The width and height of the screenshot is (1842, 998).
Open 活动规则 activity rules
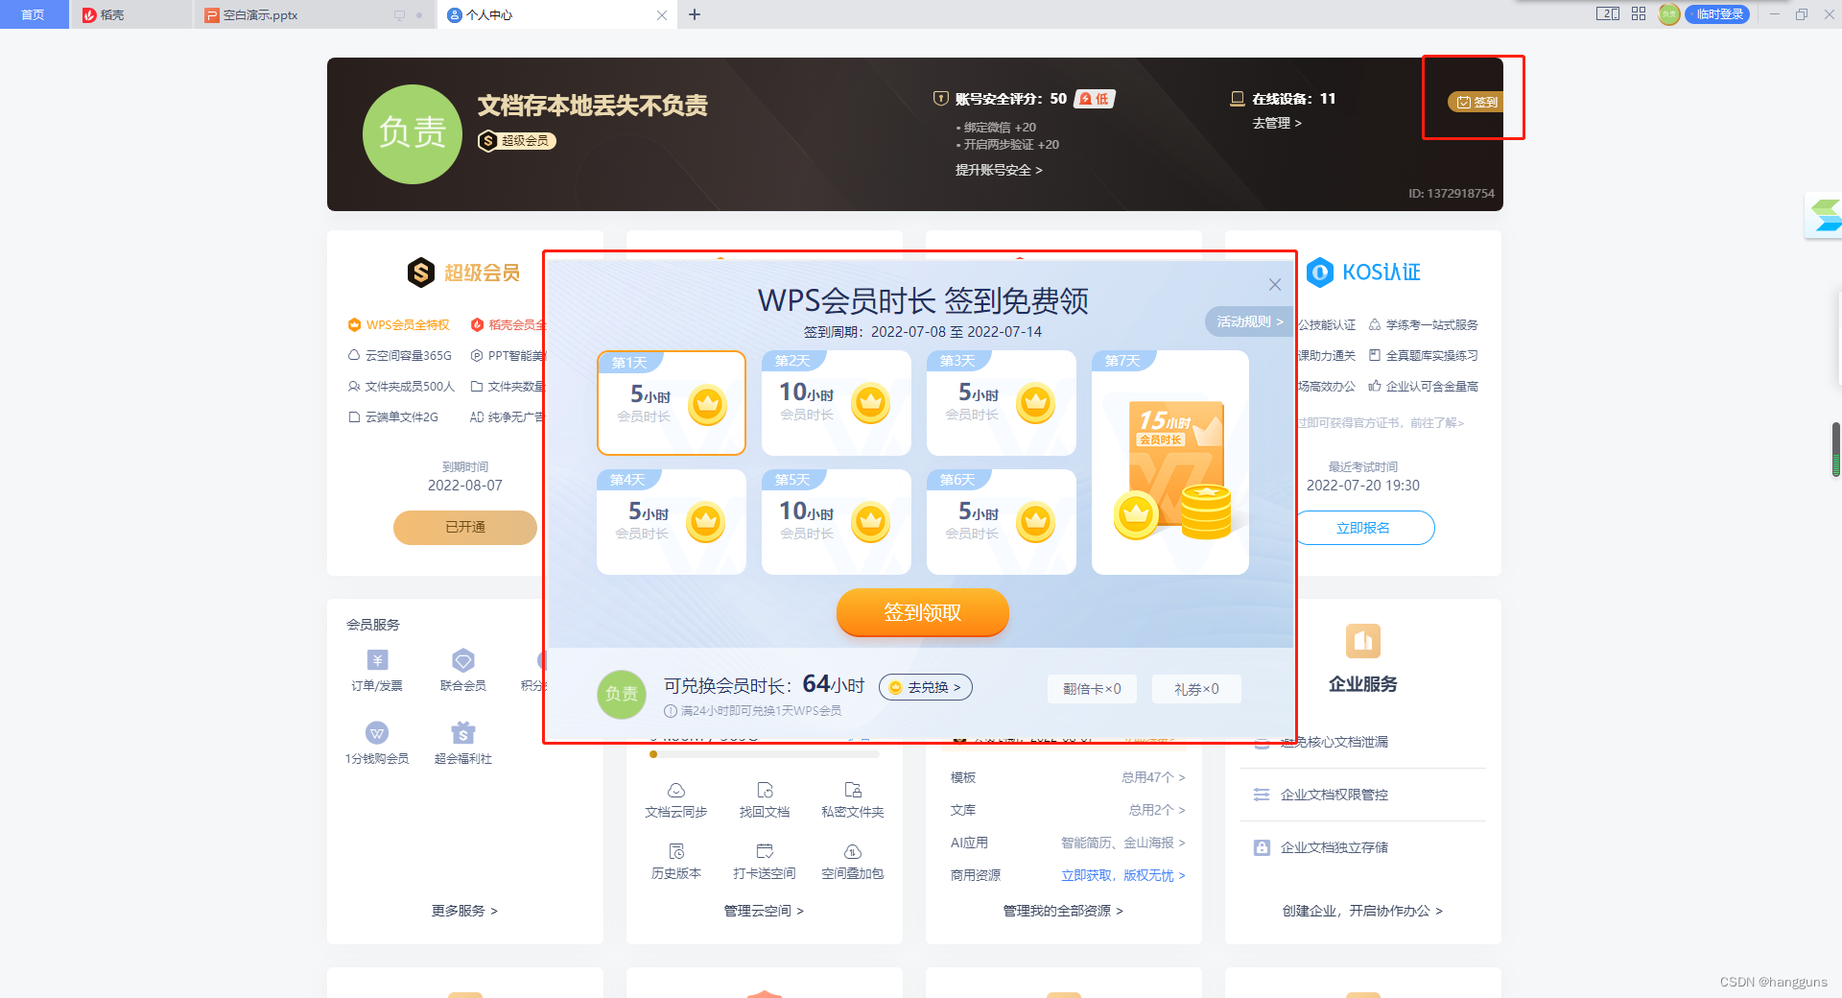pos(1249,321)
